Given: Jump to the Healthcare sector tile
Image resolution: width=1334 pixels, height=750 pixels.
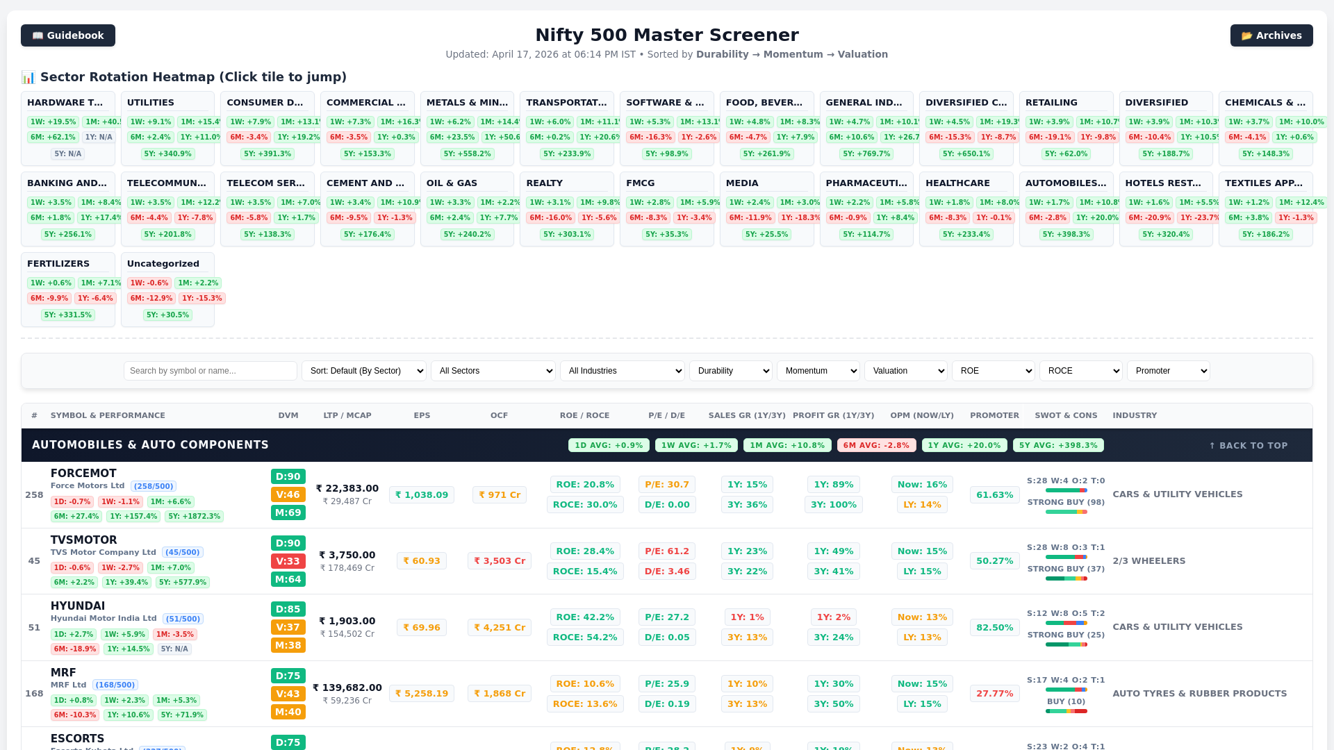Looking at the screenshot, I should click(966, 209).
